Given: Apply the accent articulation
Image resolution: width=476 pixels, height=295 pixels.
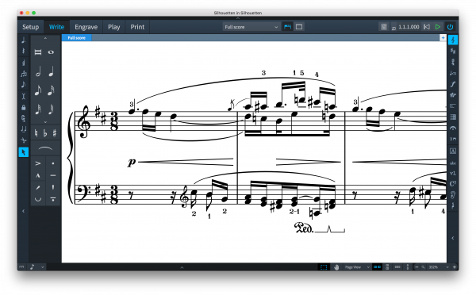Looking at the screenshot, I should click(38, 163).
